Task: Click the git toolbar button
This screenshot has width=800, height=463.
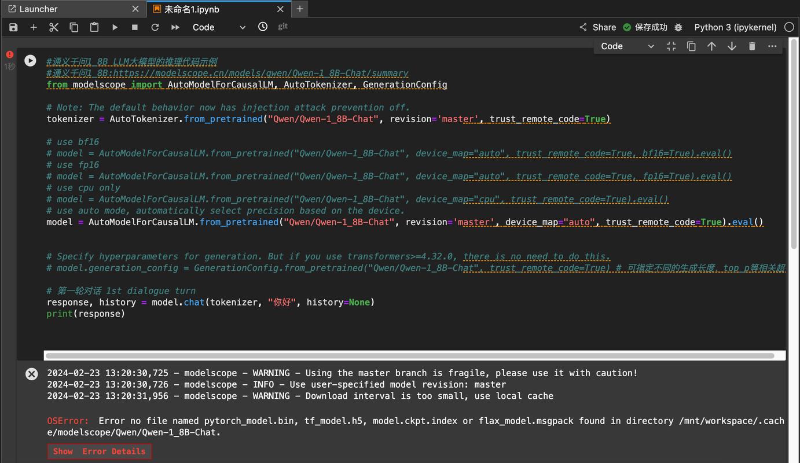Action: click(x=283, y=27)
